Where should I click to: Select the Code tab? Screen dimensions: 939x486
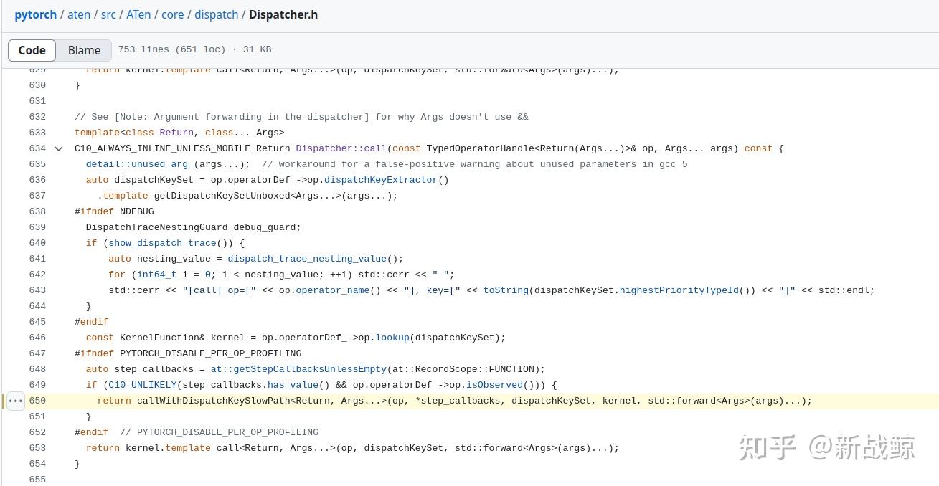click(x=32, y=50)
